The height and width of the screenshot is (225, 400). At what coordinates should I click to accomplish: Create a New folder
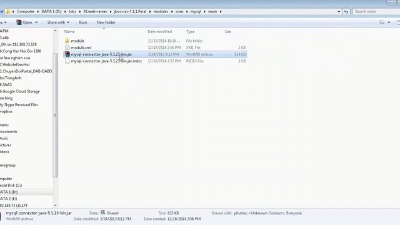pyautogui.click(x=106, y=22)
